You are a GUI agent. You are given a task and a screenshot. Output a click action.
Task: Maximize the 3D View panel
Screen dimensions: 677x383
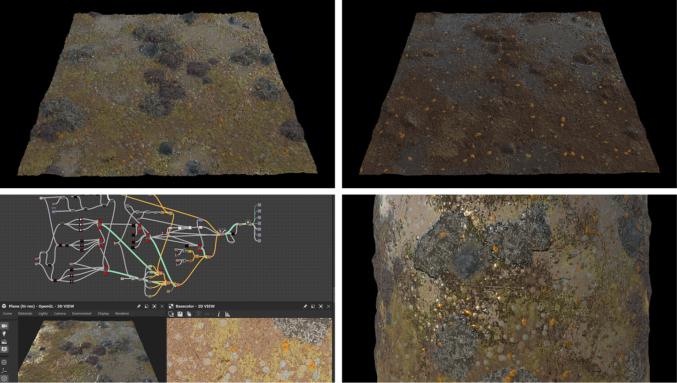154,306
